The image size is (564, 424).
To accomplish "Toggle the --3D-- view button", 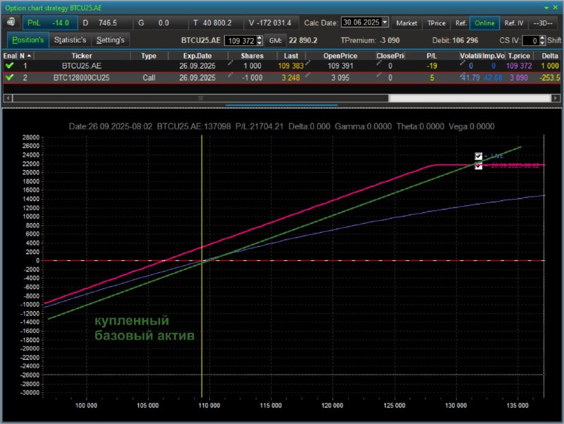I will [x=543, y=23].
